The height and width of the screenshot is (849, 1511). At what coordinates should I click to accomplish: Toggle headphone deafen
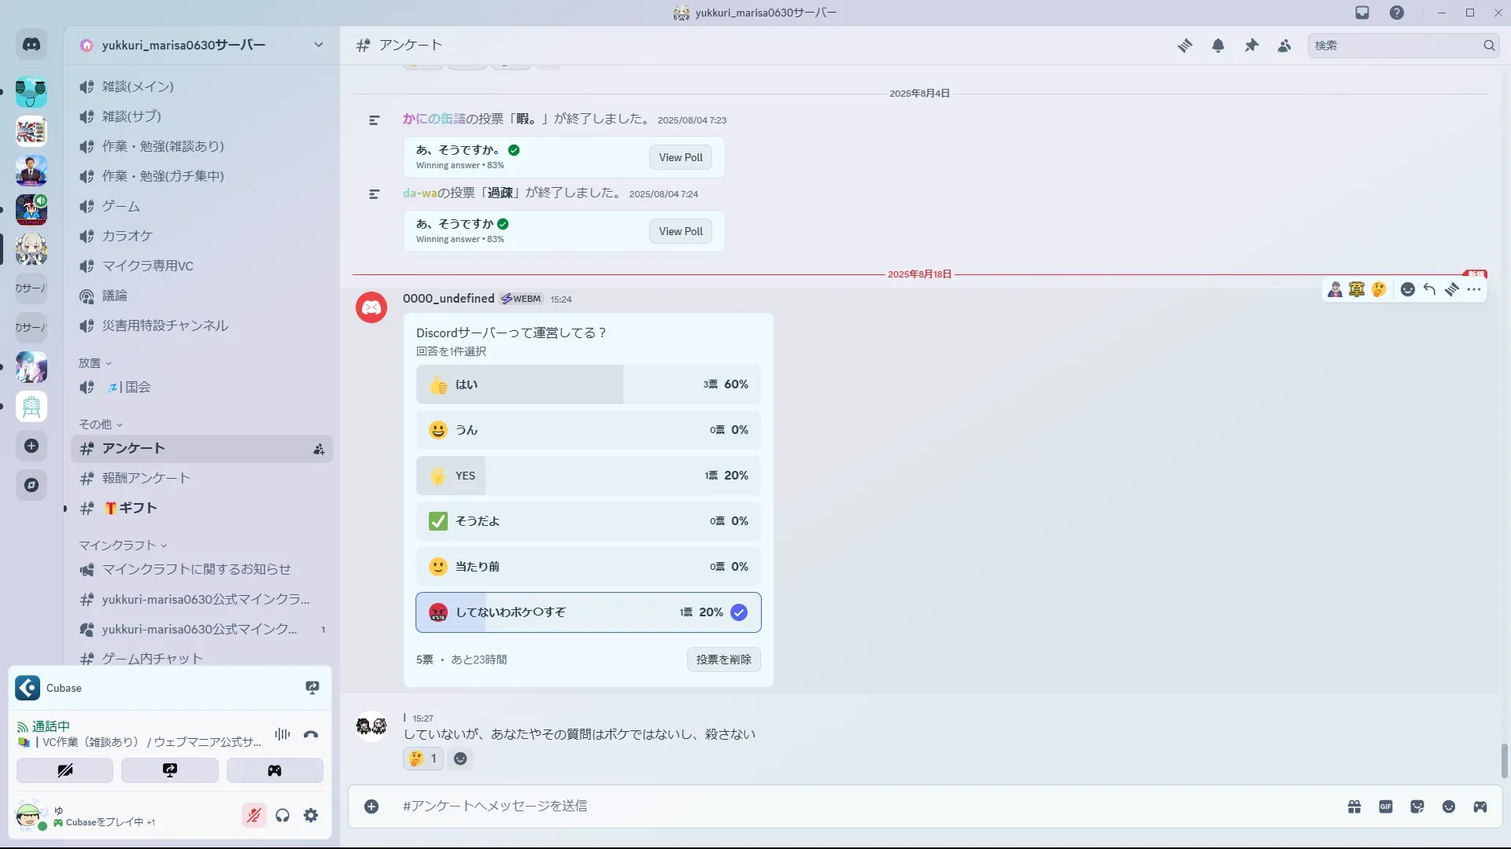(283, 815)
